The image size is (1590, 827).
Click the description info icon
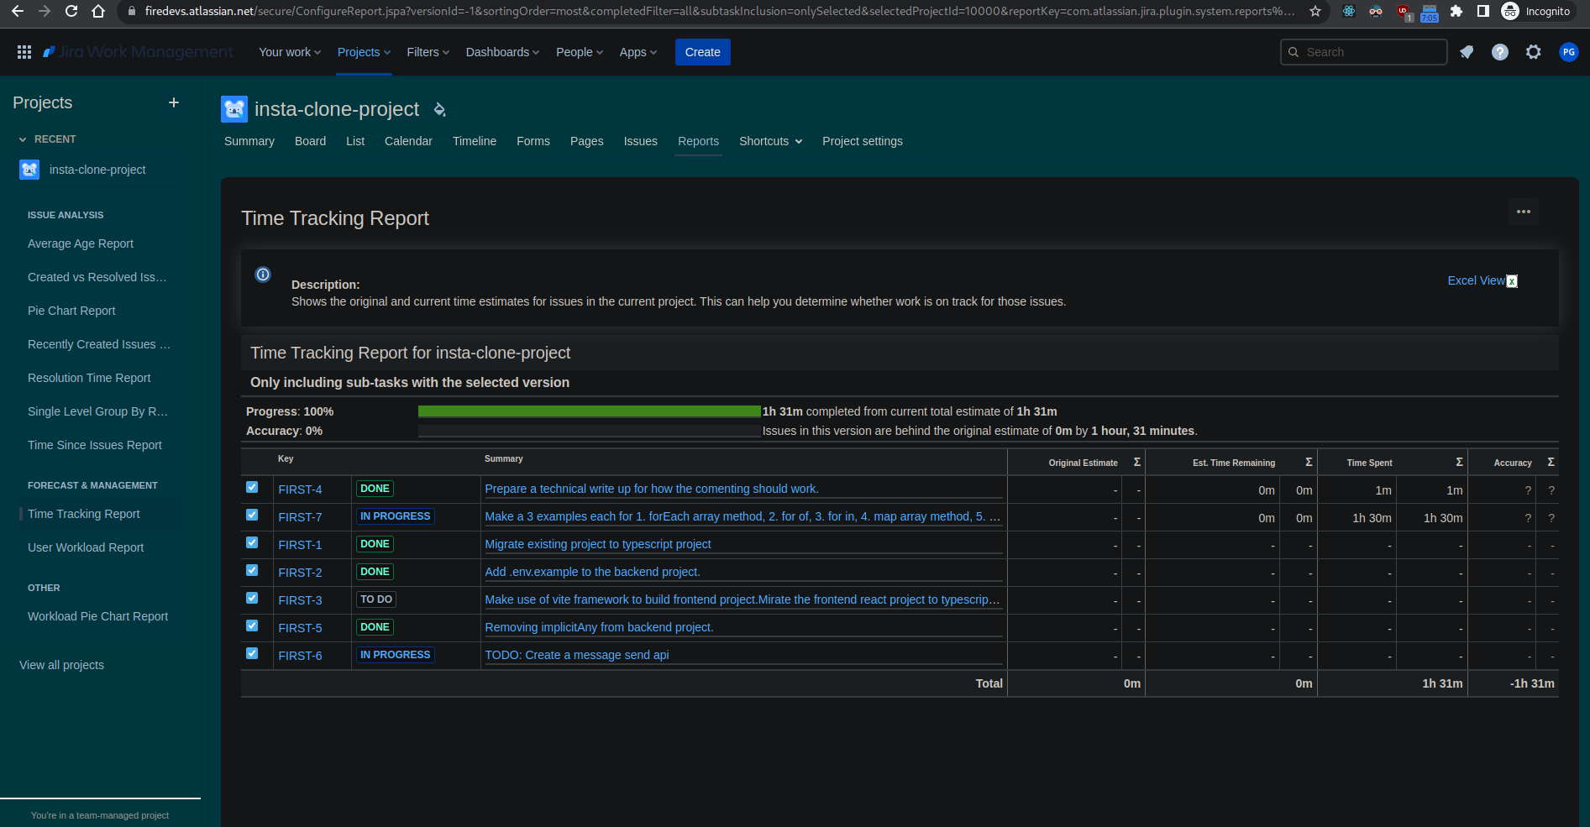[x=263, y=275]
